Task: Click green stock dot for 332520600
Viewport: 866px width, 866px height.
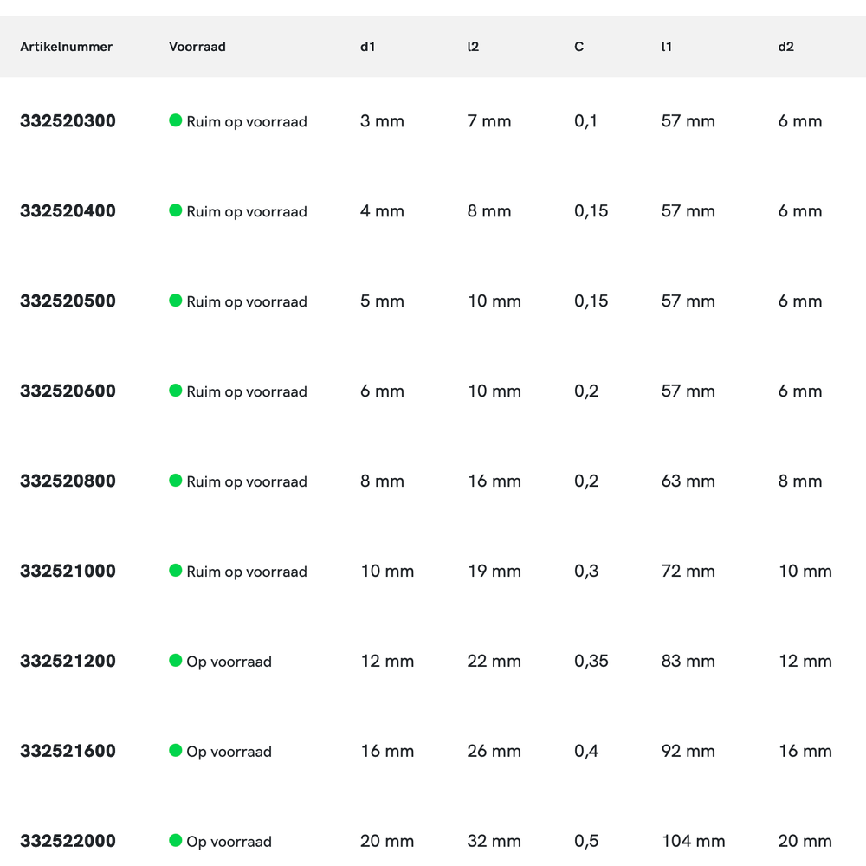Action: pyautogui.click(x=176, y=391)
